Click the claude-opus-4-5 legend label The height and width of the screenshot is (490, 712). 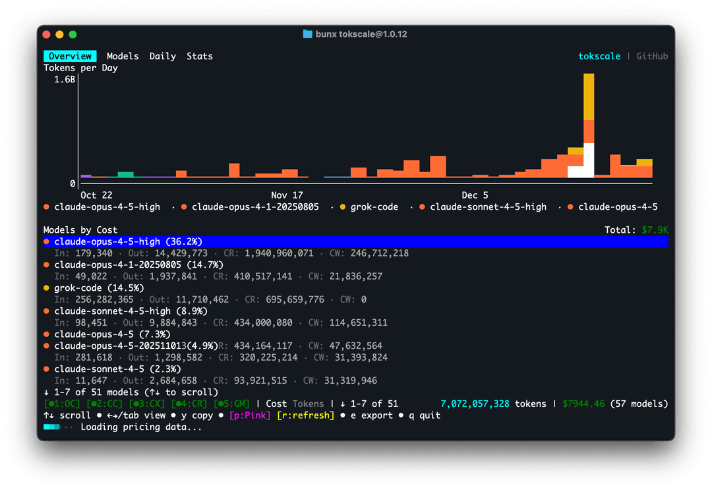(x=618, y=207)
